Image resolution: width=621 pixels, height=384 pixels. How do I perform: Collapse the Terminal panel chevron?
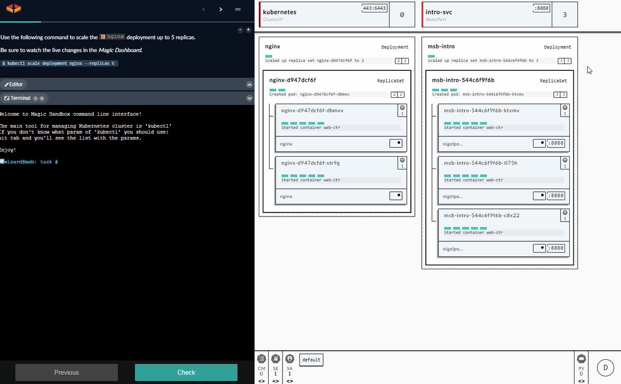click(x=249, y=98)
